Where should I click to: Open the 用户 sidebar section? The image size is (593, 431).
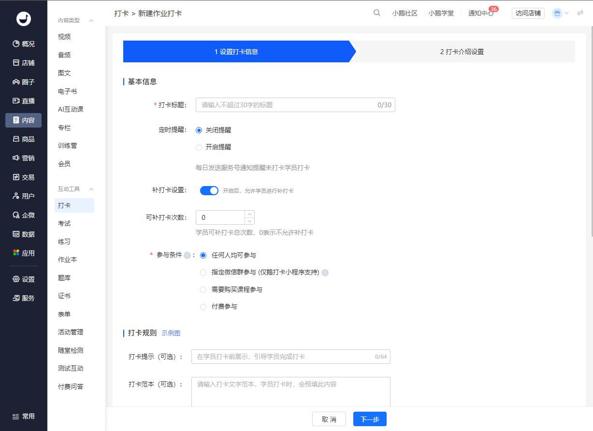click(23, 196)
